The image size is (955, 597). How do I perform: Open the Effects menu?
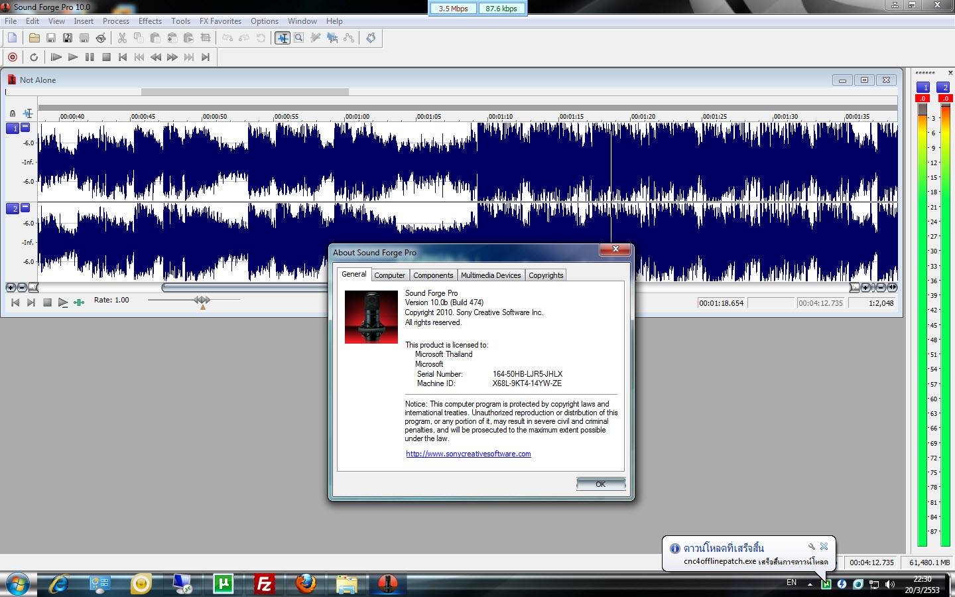click(150, 21)
